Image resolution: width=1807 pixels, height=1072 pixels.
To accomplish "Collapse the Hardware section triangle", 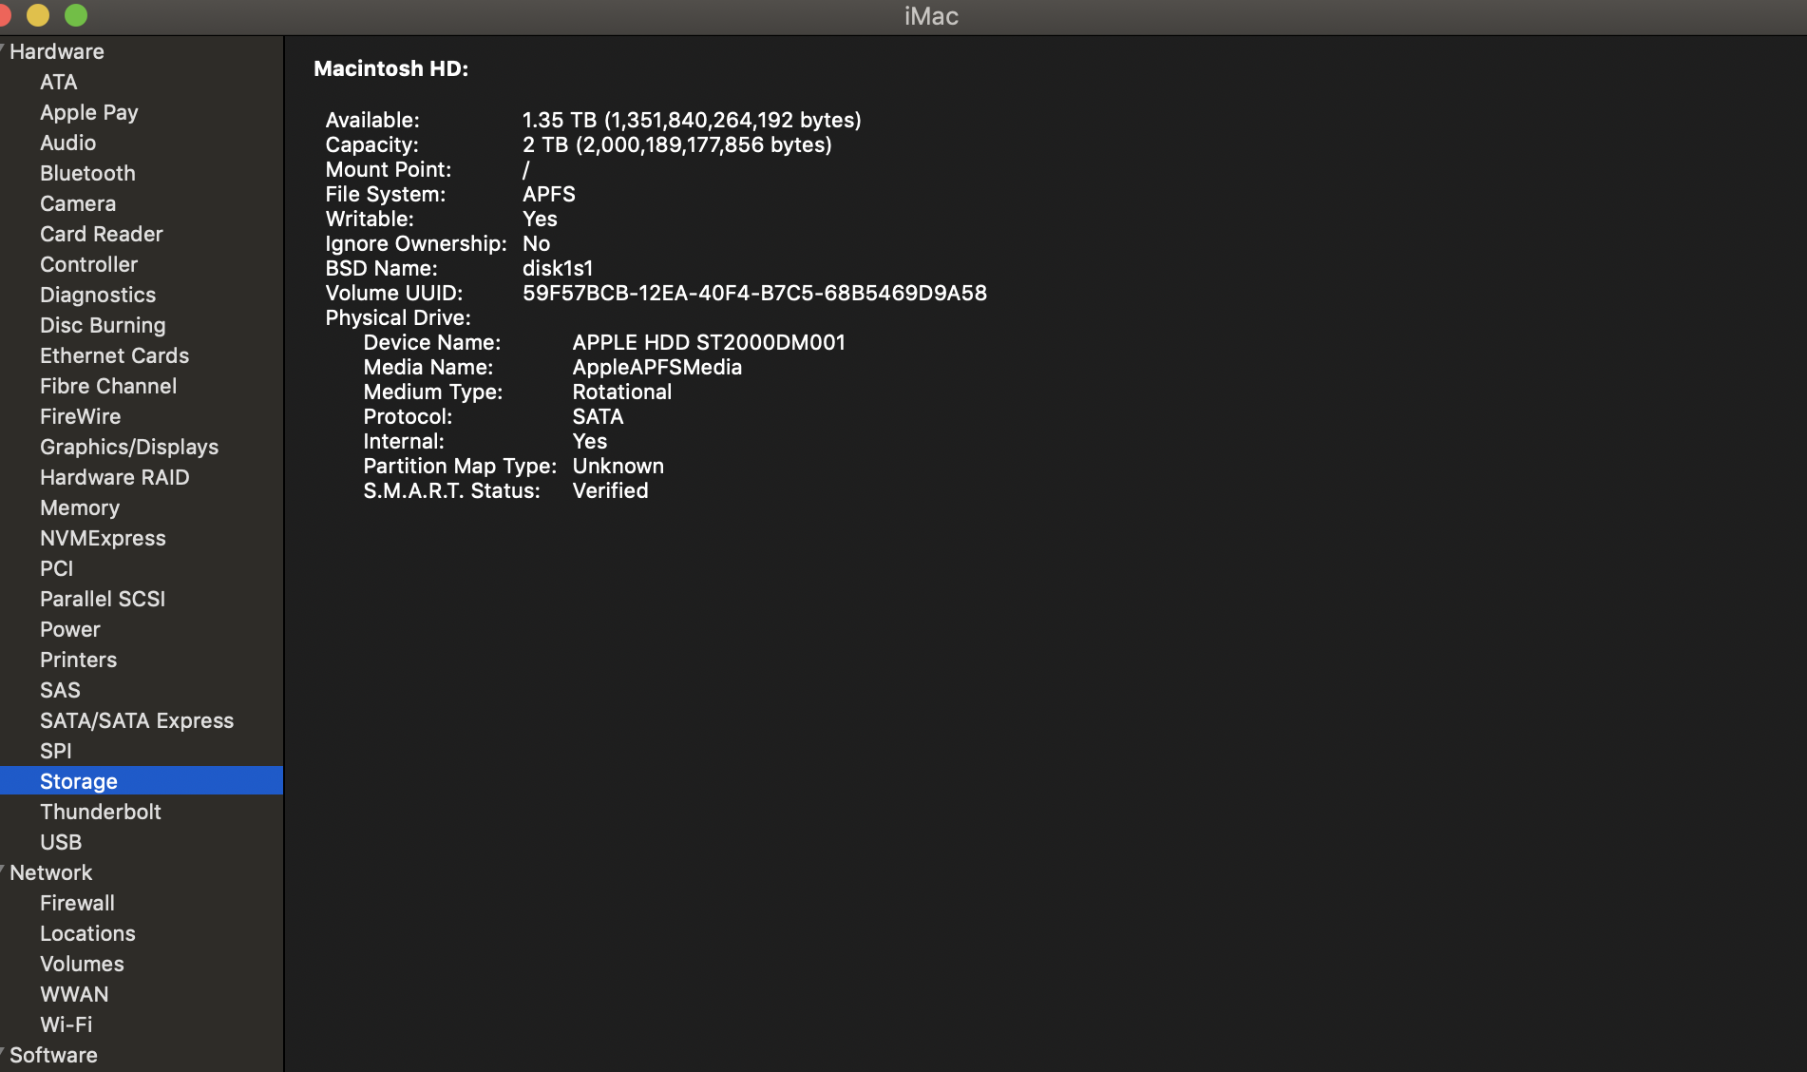I will [3, 48].
